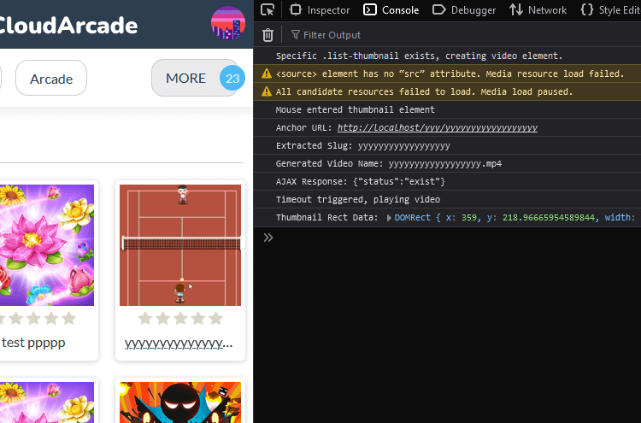Viewport: 641px width, 423px height.
Task: Click the test ppppp game title
Action: (x=33, y=343)
